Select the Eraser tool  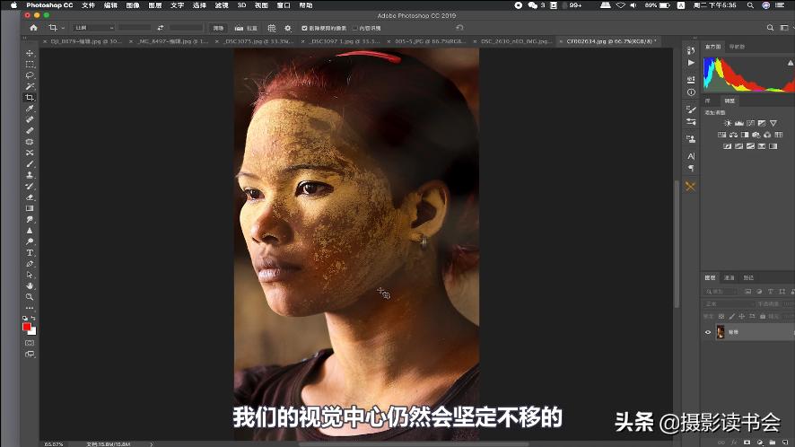click(x=30, y=197)
